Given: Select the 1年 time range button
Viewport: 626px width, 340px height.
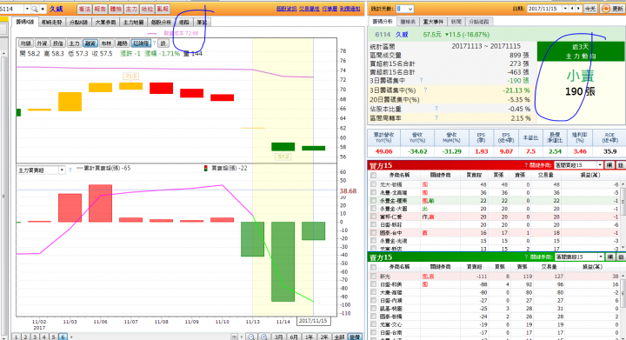Looking at the screenshot, I should (309, 337).
